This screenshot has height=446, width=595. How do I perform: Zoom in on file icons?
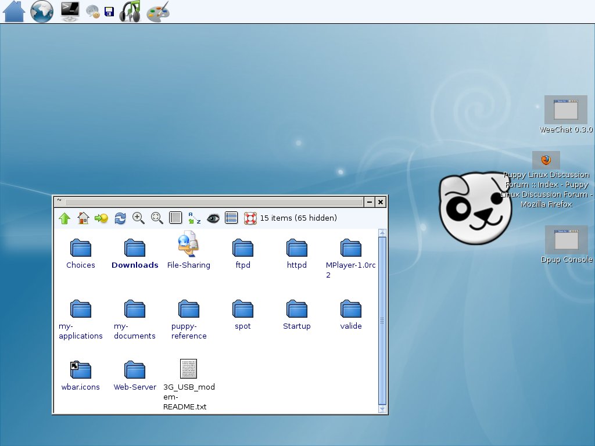click(x=138, y=218)
